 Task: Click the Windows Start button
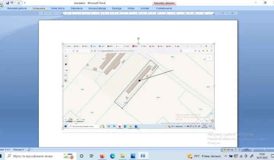point(1,156)
